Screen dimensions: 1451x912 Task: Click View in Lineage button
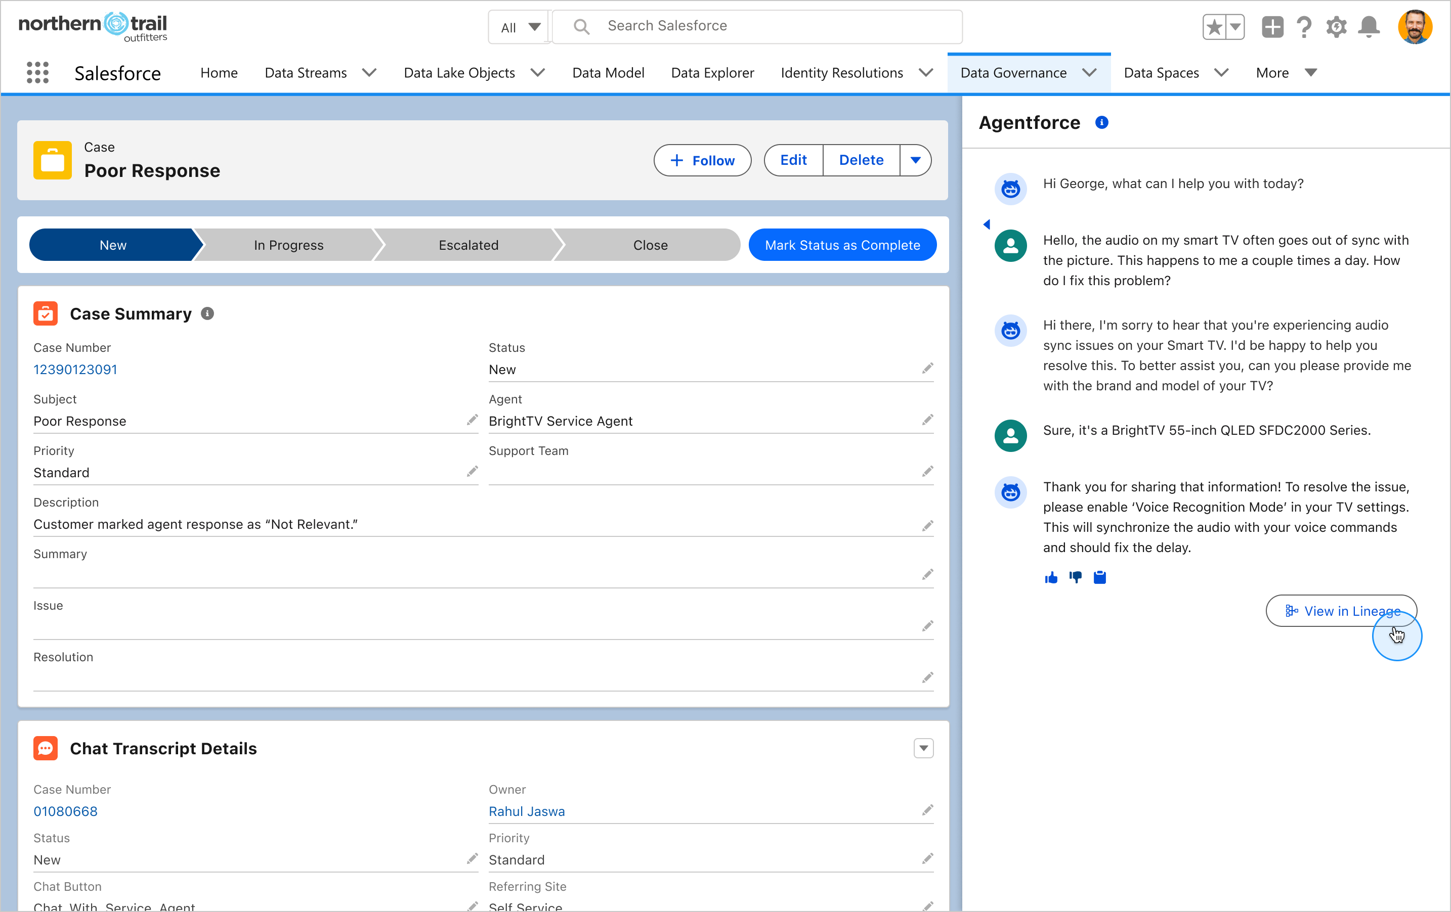[x=1341, y=611]
